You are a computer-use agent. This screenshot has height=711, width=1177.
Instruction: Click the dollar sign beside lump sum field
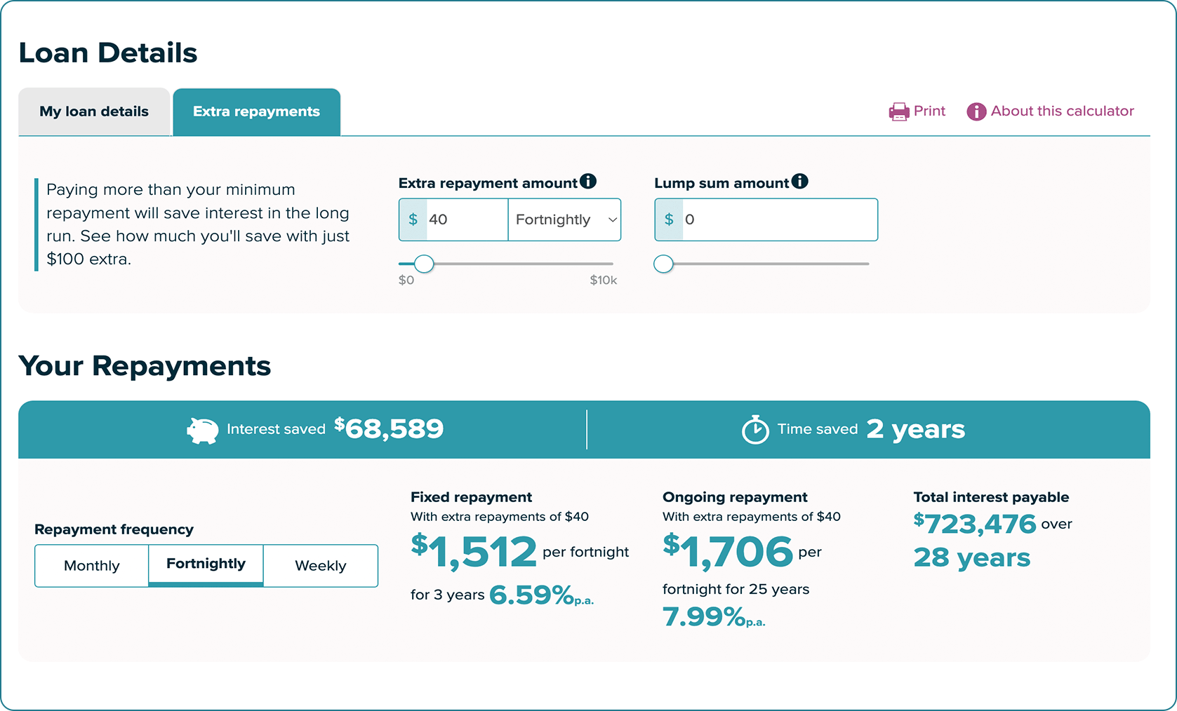click(670, 219)
